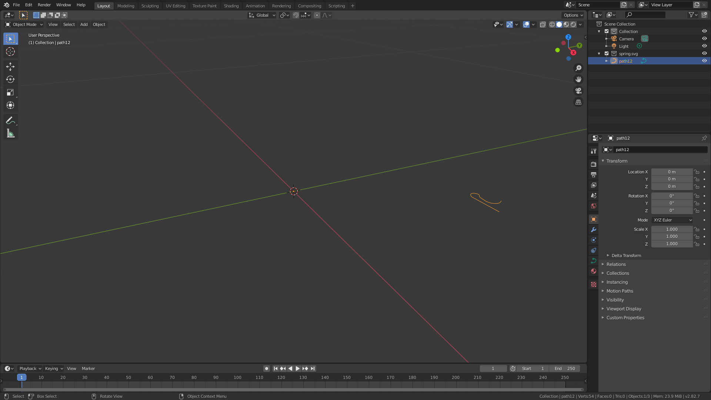Expand the Relations panel
Screen dimensions: 711x400
[616, 264]
